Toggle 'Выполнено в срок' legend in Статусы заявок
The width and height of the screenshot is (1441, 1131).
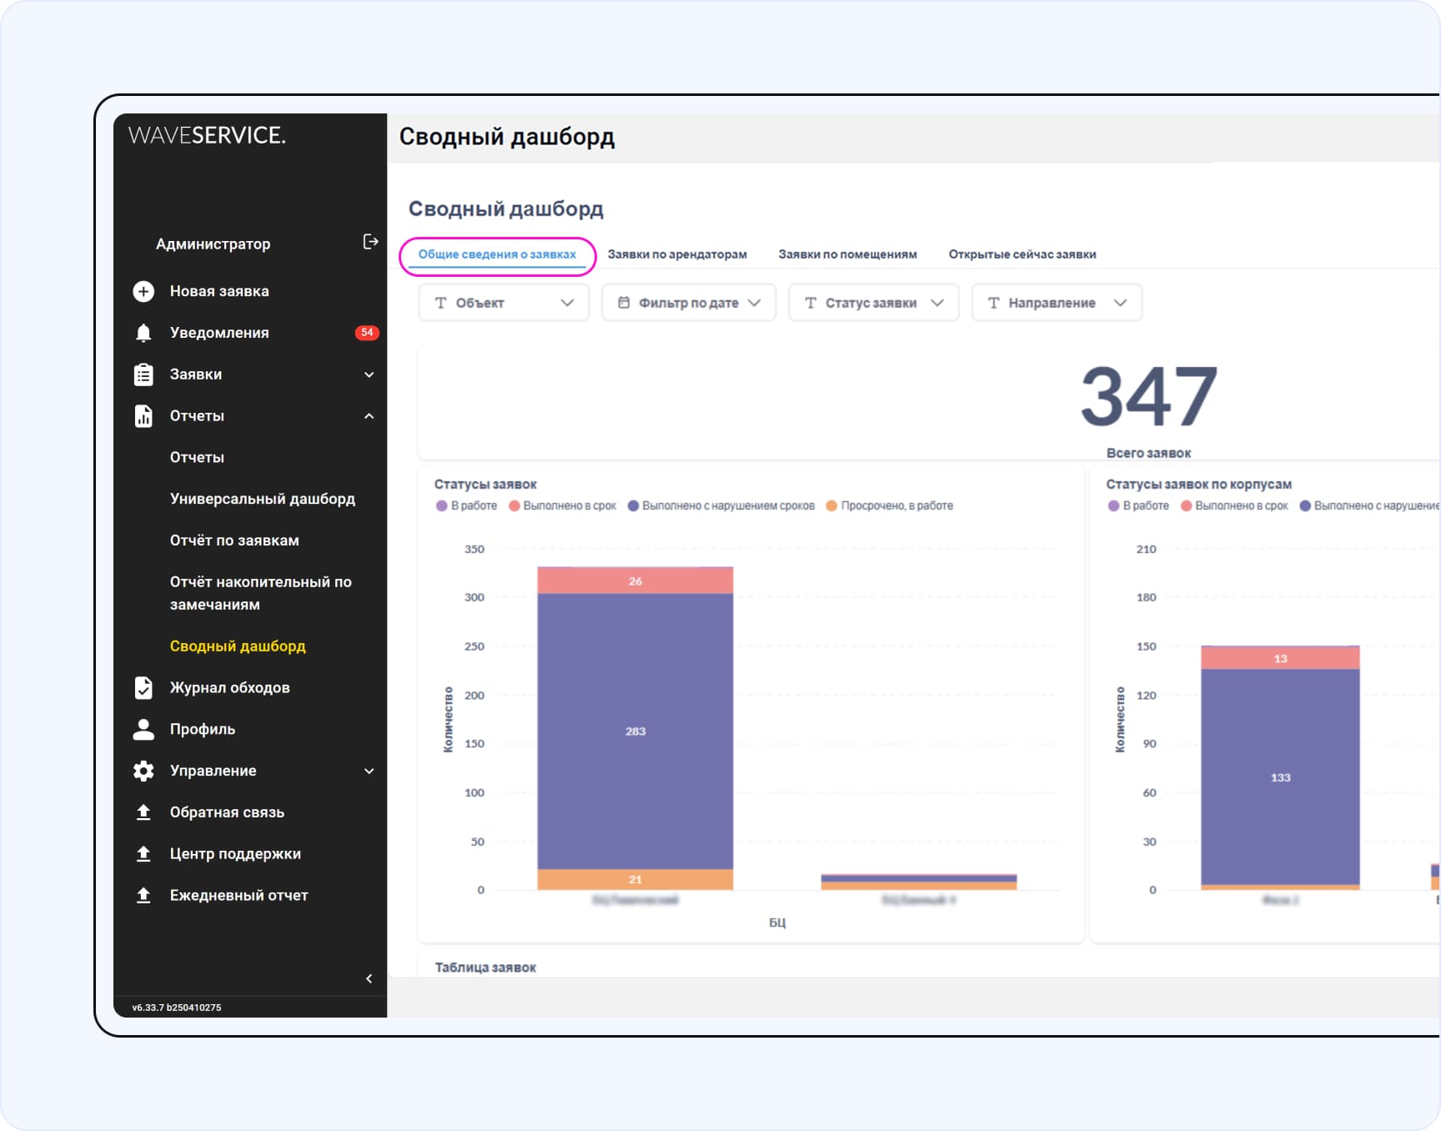coord(562,505)
